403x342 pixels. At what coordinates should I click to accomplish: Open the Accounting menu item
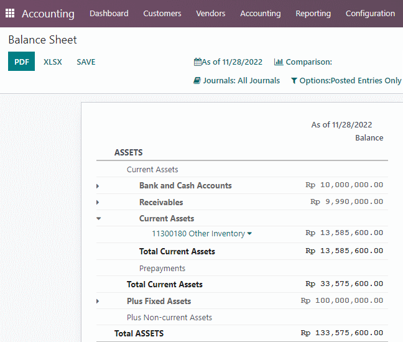[x=261, y=13]
